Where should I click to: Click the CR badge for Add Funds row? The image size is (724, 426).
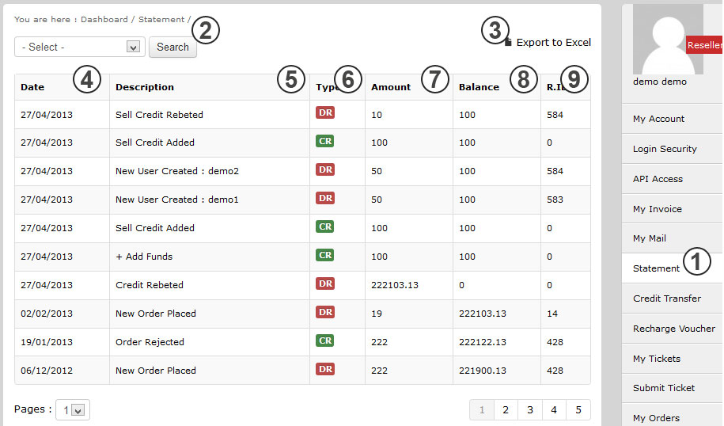tap(324, 256)
